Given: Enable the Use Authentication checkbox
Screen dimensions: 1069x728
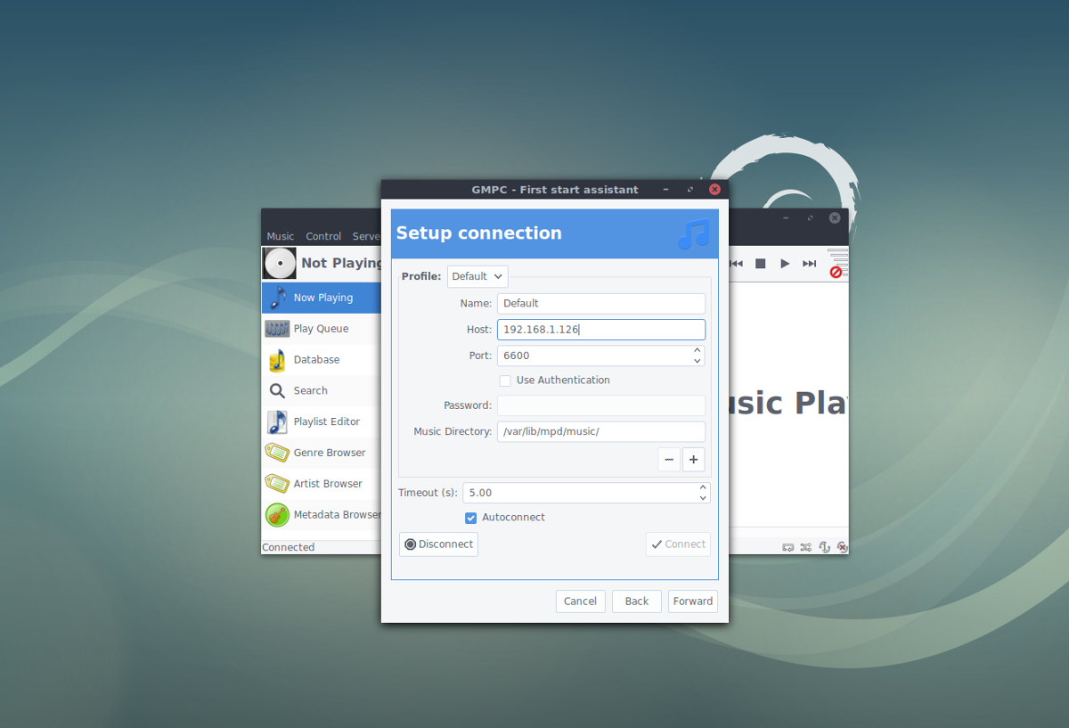Looking at the screenshot, I should (x=505, y=380).
